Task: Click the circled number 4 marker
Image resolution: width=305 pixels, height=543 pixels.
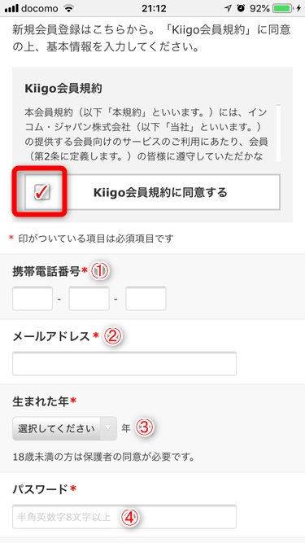Action: [129, 518]
